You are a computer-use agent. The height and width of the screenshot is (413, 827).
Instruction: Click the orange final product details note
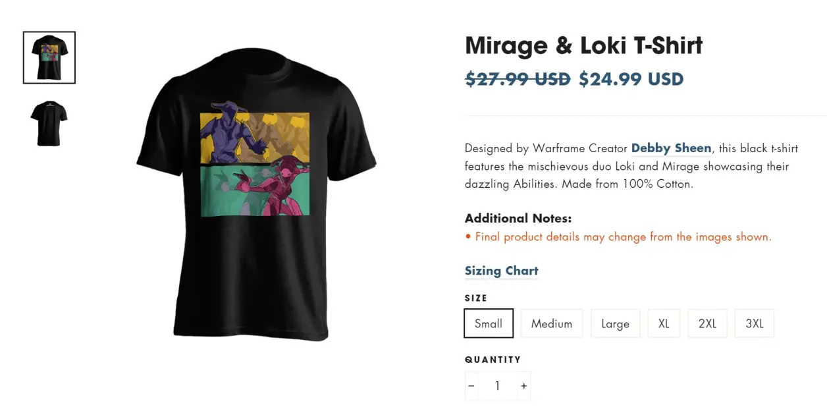(x=618, y=236)
